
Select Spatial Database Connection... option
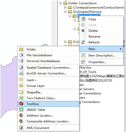pyautogui.click(x=48, y=68)
